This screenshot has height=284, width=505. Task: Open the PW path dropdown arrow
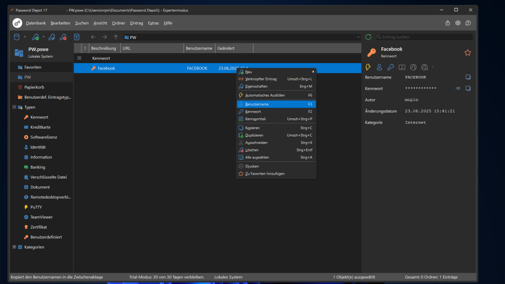click(358, 37)
